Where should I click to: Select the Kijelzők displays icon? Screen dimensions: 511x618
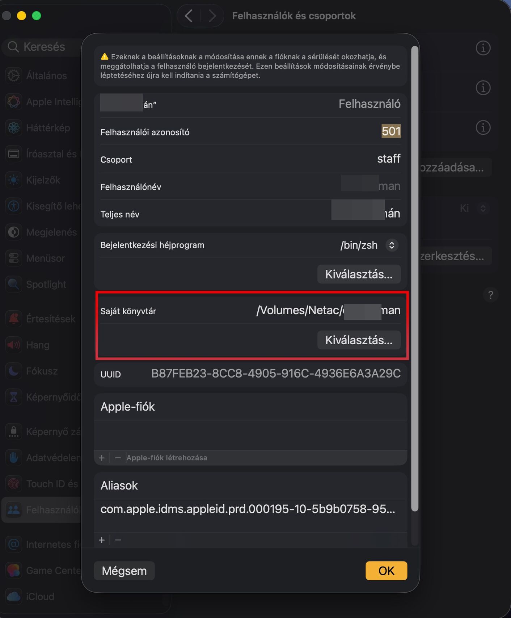tap(14, 180)
